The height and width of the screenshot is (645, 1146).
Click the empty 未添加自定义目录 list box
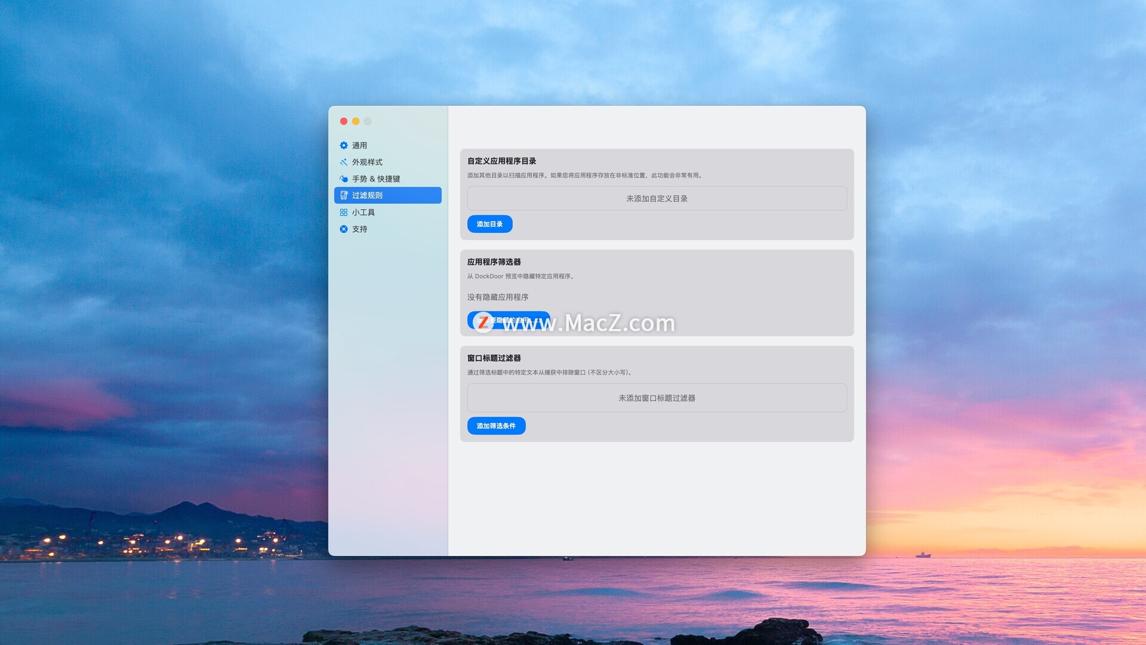(x=657, y=198)
